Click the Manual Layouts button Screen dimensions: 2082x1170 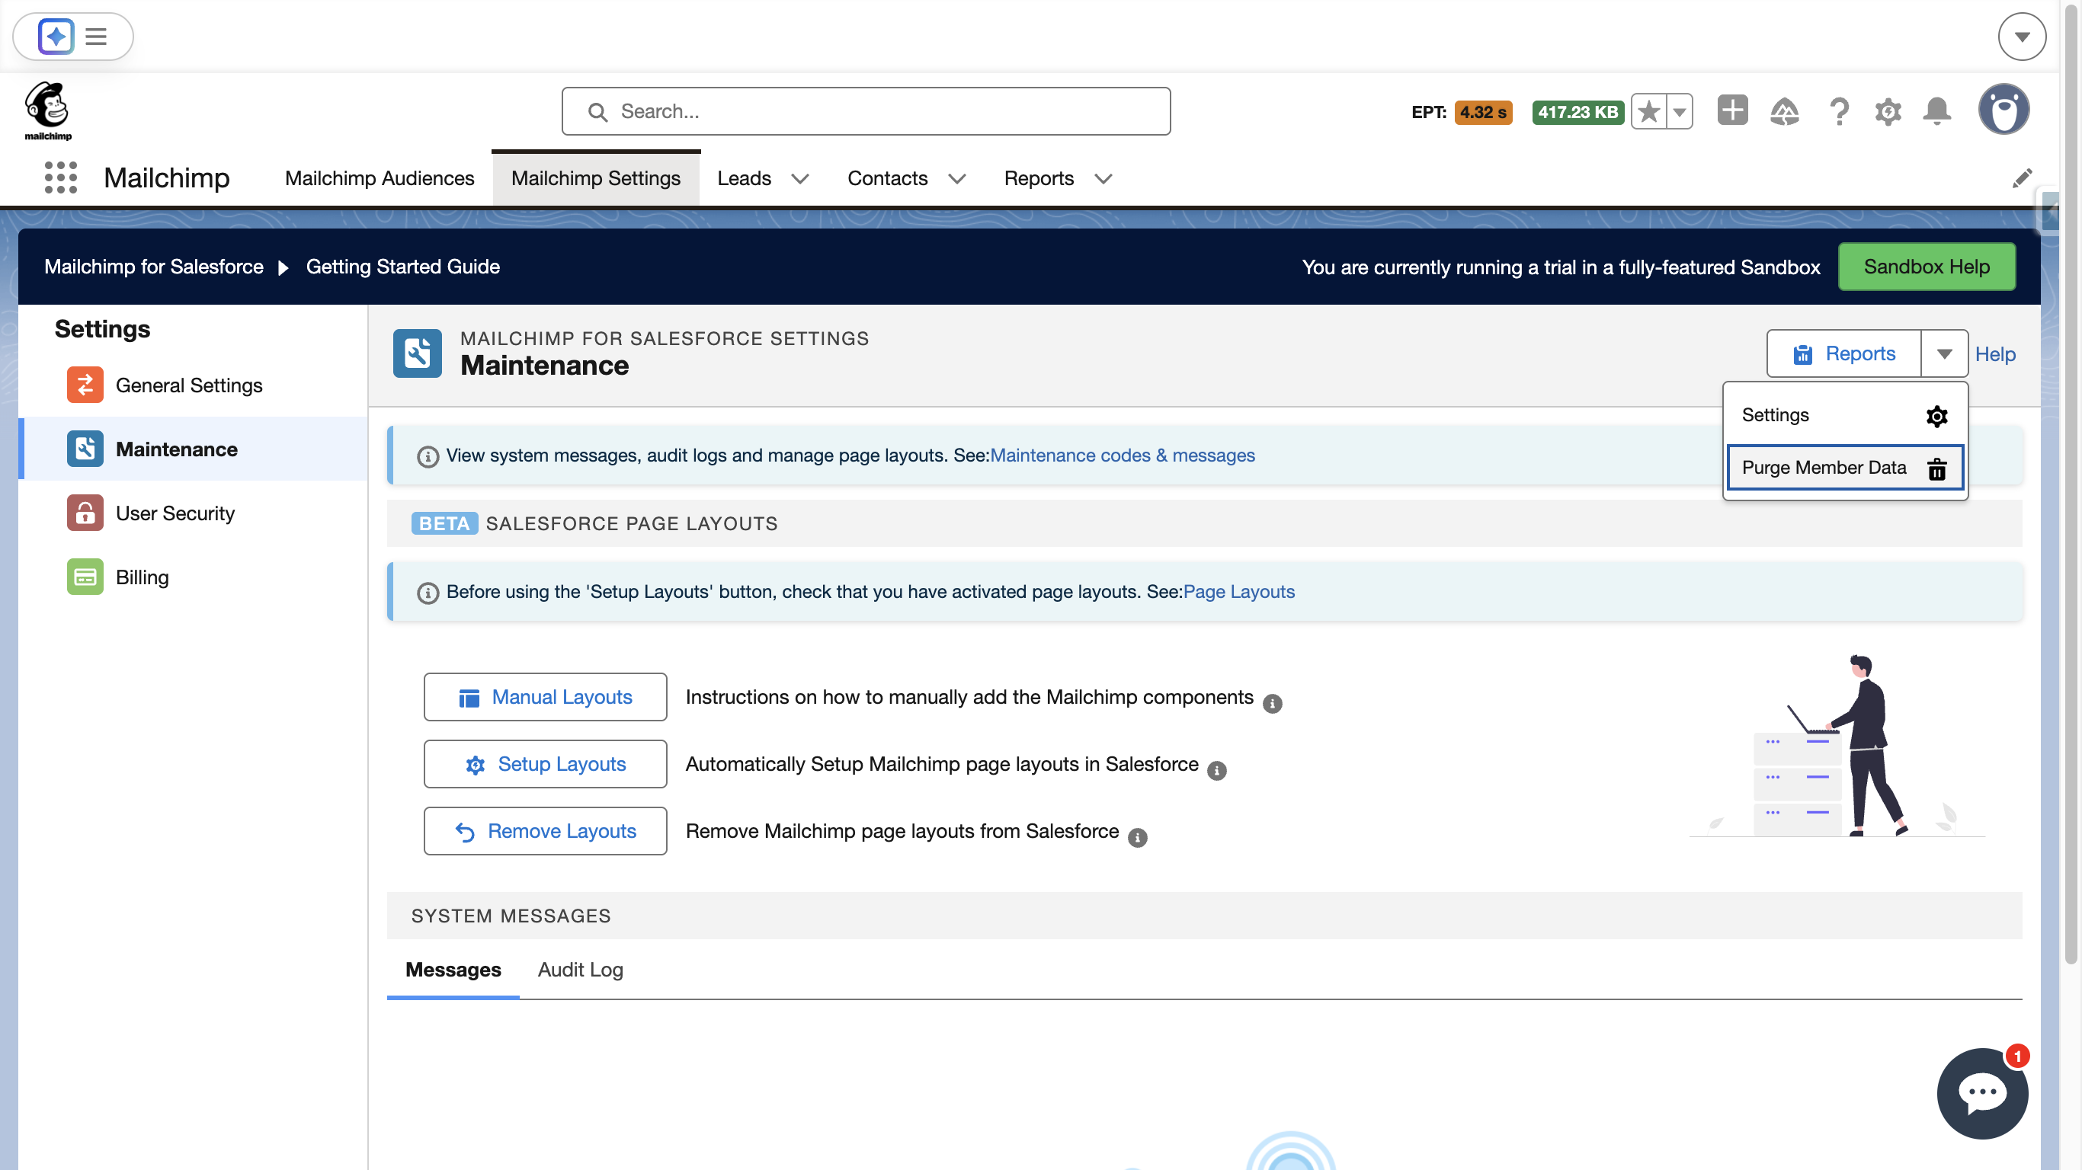pyautogui.click(x=546, y=696)
